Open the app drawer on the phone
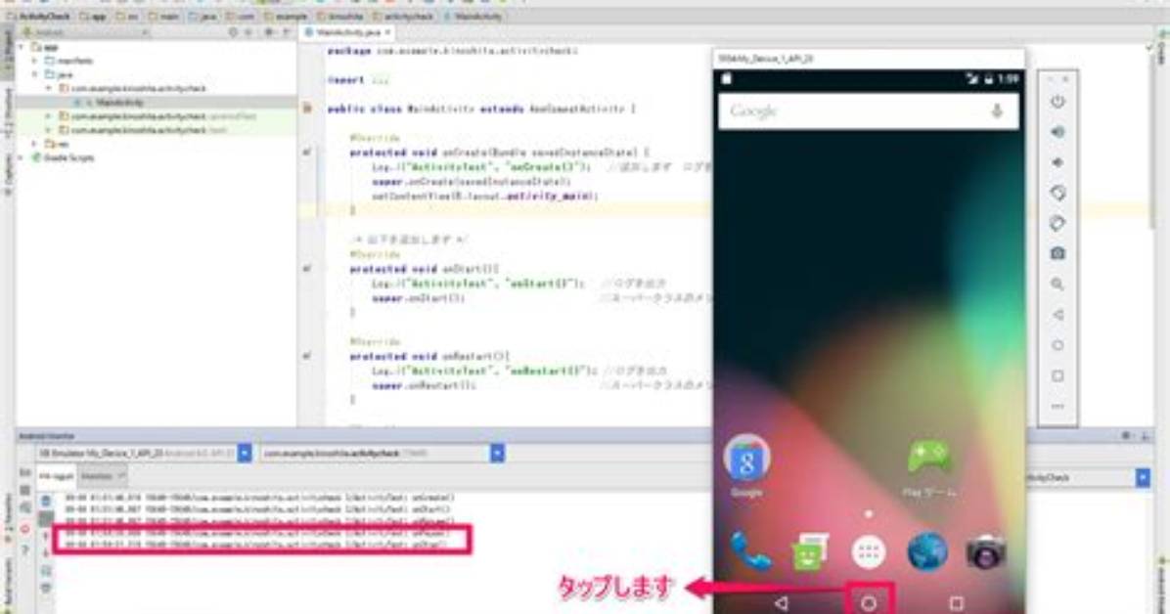This screenshot has width=1170, height=614. tap(869, 552)
